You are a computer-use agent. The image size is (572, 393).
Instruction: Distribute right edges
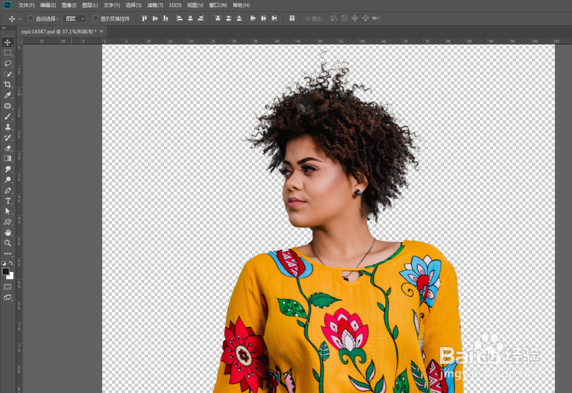point(275,18)
